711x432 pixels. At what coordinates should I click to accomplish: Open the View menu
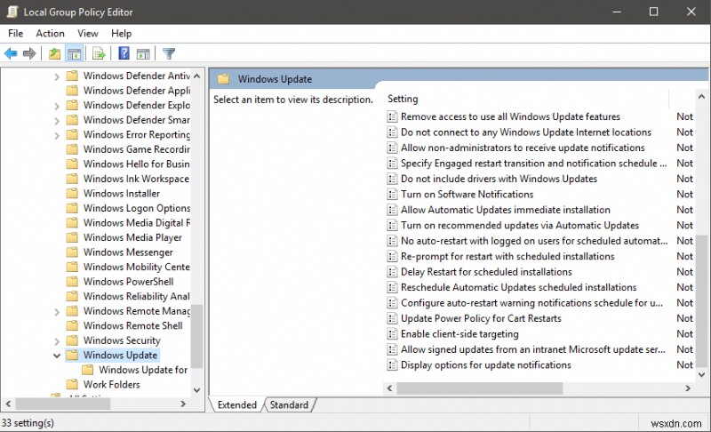(87, 34)
